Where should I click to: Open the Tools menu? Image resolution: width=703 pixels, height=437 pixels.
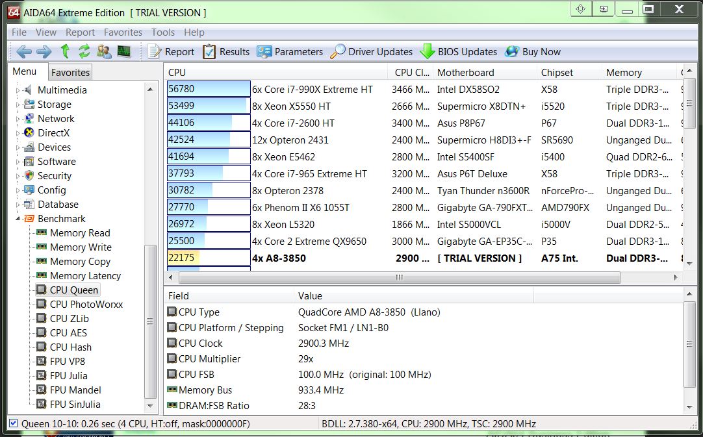162,32
